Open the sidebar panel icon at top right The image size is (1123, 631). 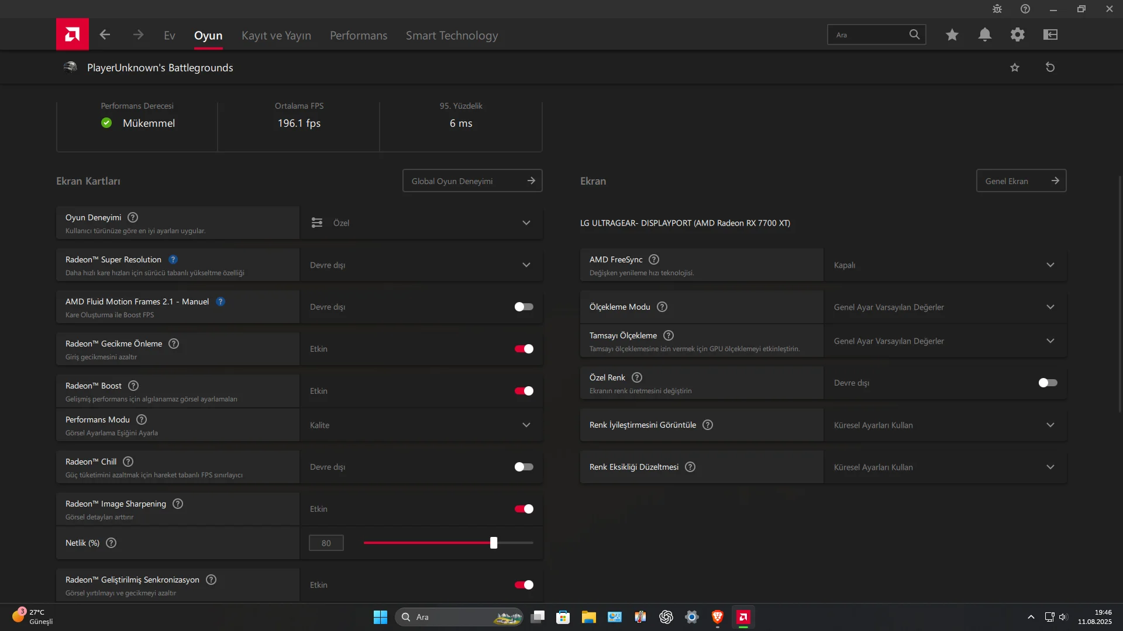[x=1050, y=34]
